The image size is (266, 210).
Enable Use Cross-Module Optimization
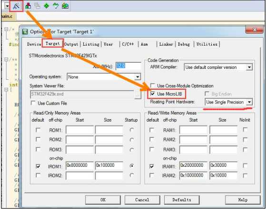152,86
